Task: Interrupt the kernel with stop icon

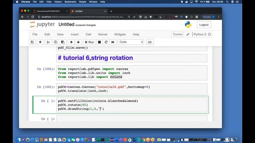Action: [x=99, y=42]
